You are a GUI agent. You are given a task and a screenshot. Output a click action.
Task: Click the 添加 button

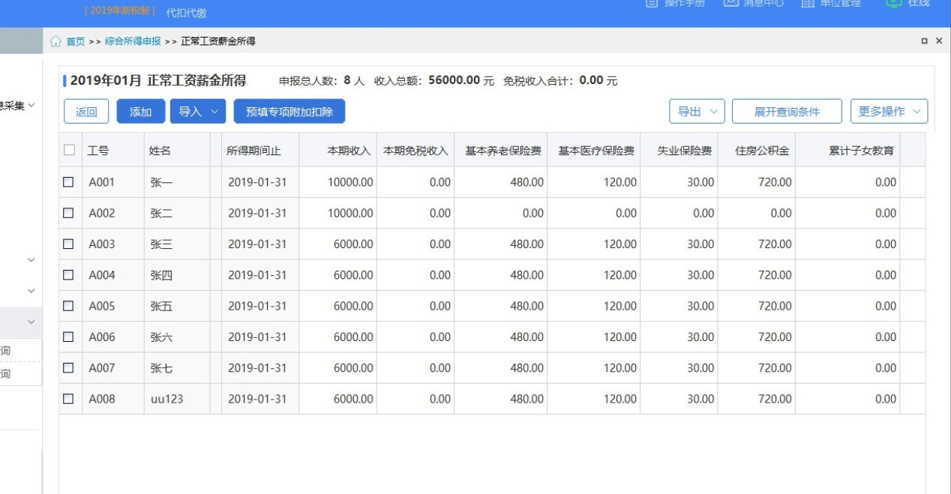141,112
